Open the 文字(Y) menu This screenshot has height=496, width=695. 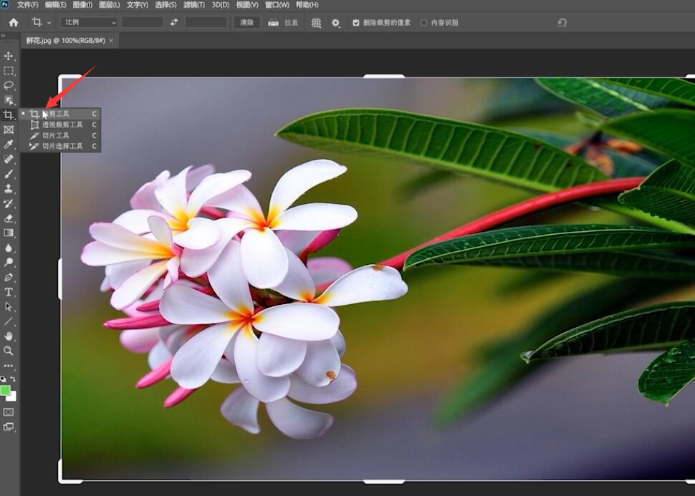tap(138, 5)
